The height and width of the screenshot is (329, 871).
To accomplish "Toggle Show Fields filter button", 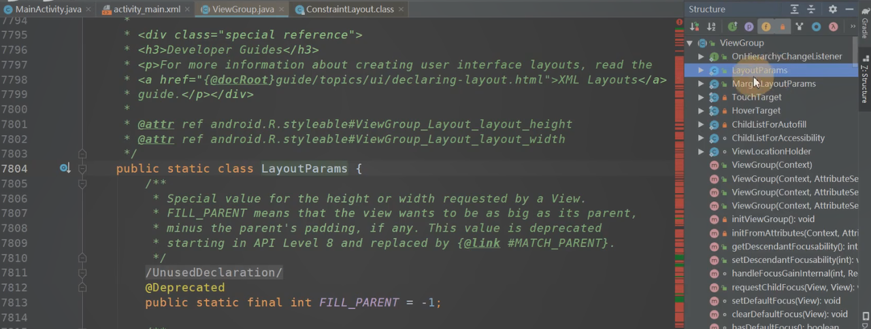I will pos(766,27).
